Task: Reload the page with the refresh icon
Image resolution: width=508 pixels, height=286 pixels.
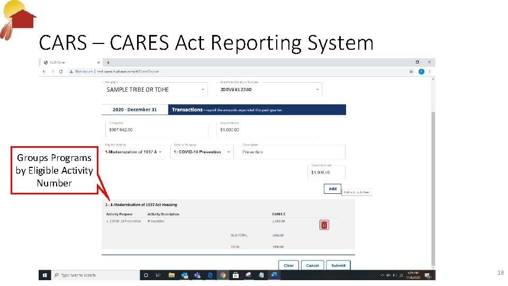Action: [x=60, y=71]
